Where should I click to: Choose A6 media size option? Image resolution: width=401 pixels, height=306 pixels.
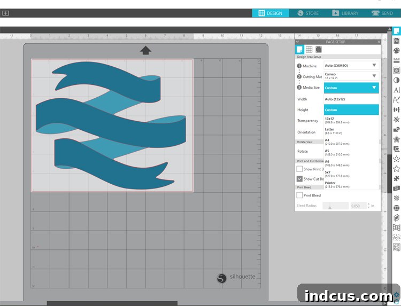coord(351,163)
